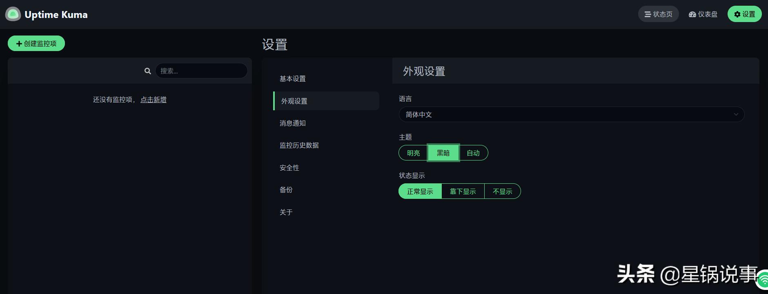Click the gear icon on 设置 button
The height and width of the screenshot is (294, 768).
click(737, 13)
